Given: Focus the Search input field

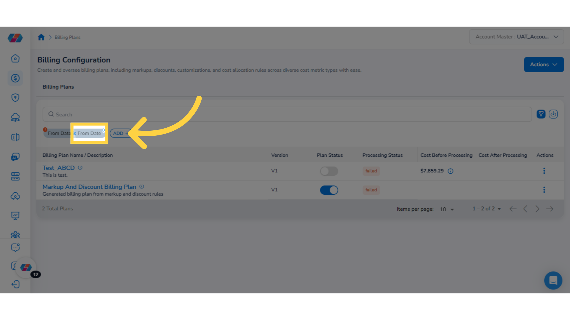Looking at the screenshot, I should click(x=287, y=114).
